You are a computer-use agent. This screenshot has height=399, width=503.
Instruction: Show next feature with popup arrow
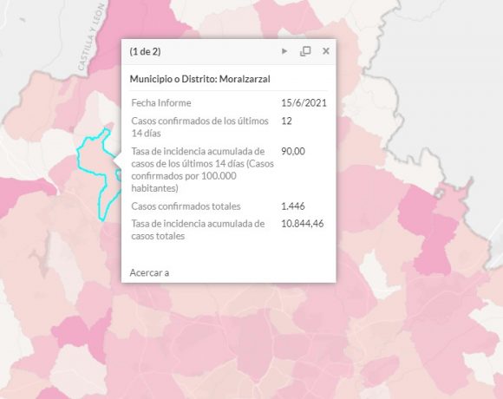[284, 51]
